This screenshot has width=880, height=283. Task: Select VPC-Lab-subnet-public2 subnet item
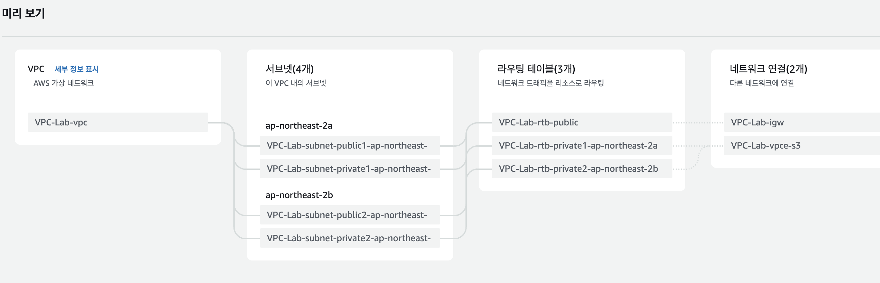[350, 215]
